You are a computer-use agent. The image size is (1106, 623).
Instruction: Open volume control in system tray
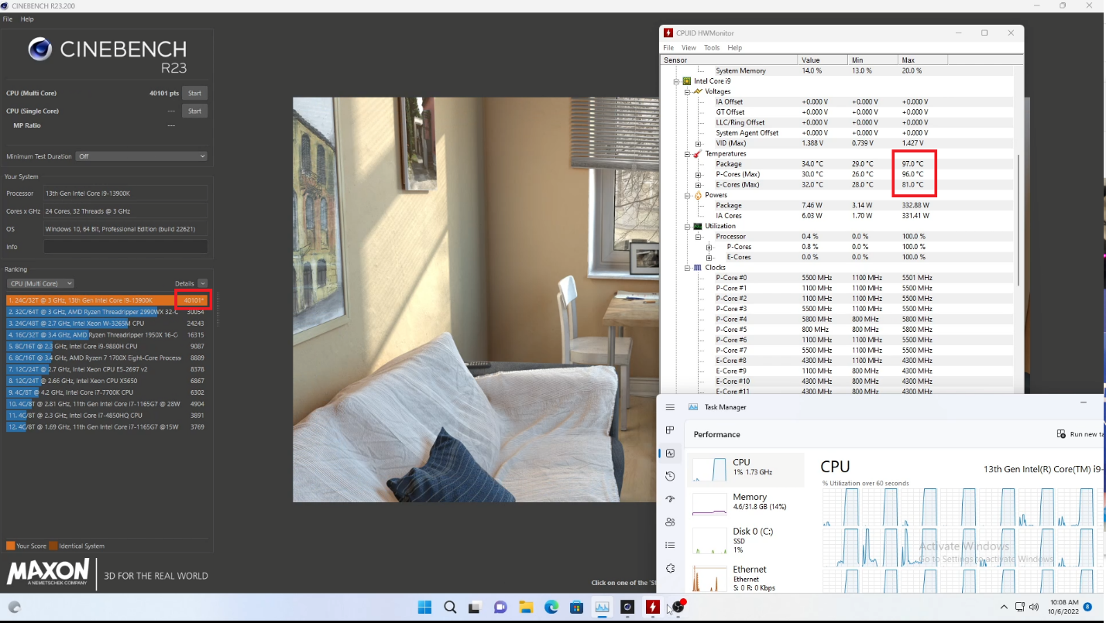tap(1034, 607)
